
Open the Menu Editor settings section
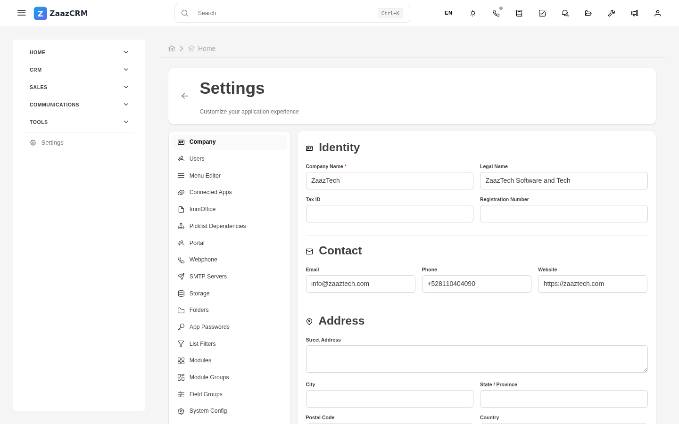[x=230, y=176]
